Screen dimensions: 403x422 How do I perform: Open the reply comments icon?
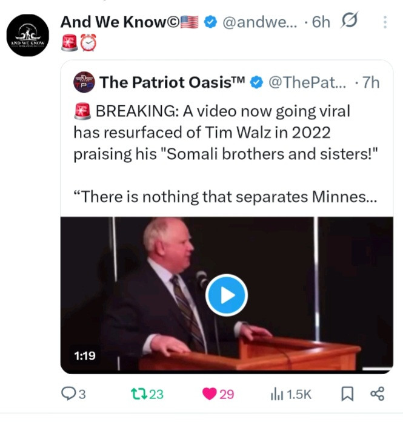click(x=66, y=394)
